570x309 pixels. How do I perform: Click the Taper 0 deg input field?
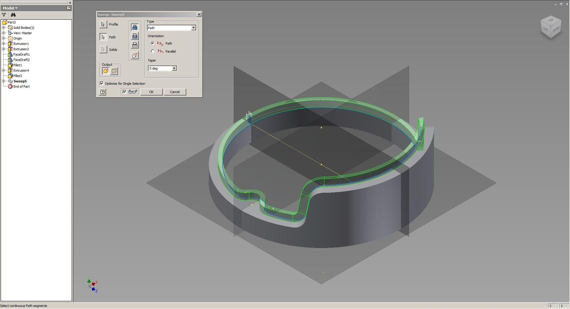[160, 68]
